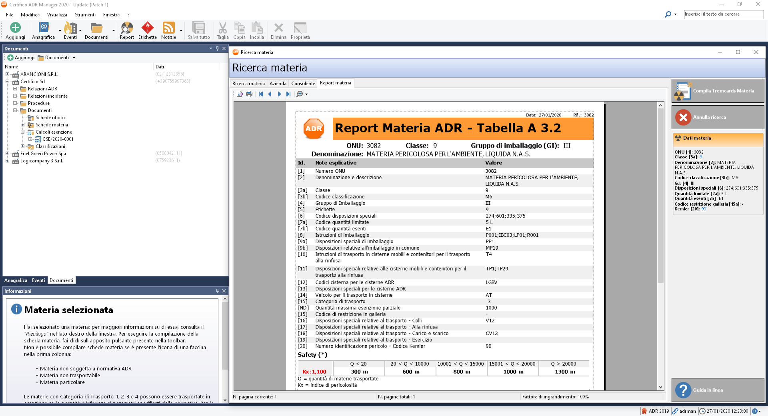The height and width of the screenshot is (416, 768).
Task: Go to next report page
Action: tap(279, 94)
